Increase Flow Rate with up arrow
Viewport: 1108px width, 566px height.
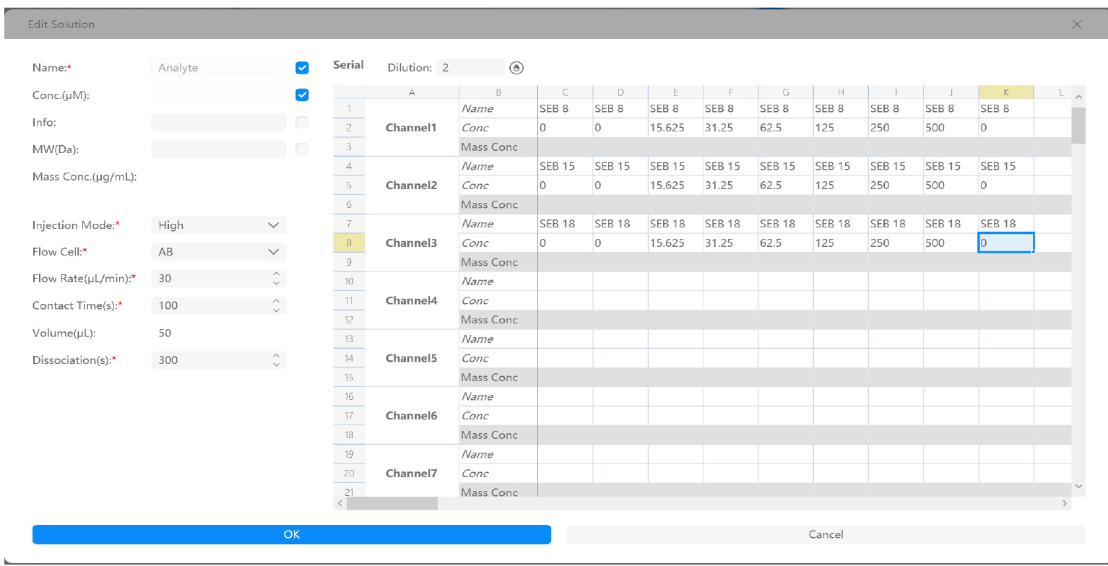coord(276,274)
